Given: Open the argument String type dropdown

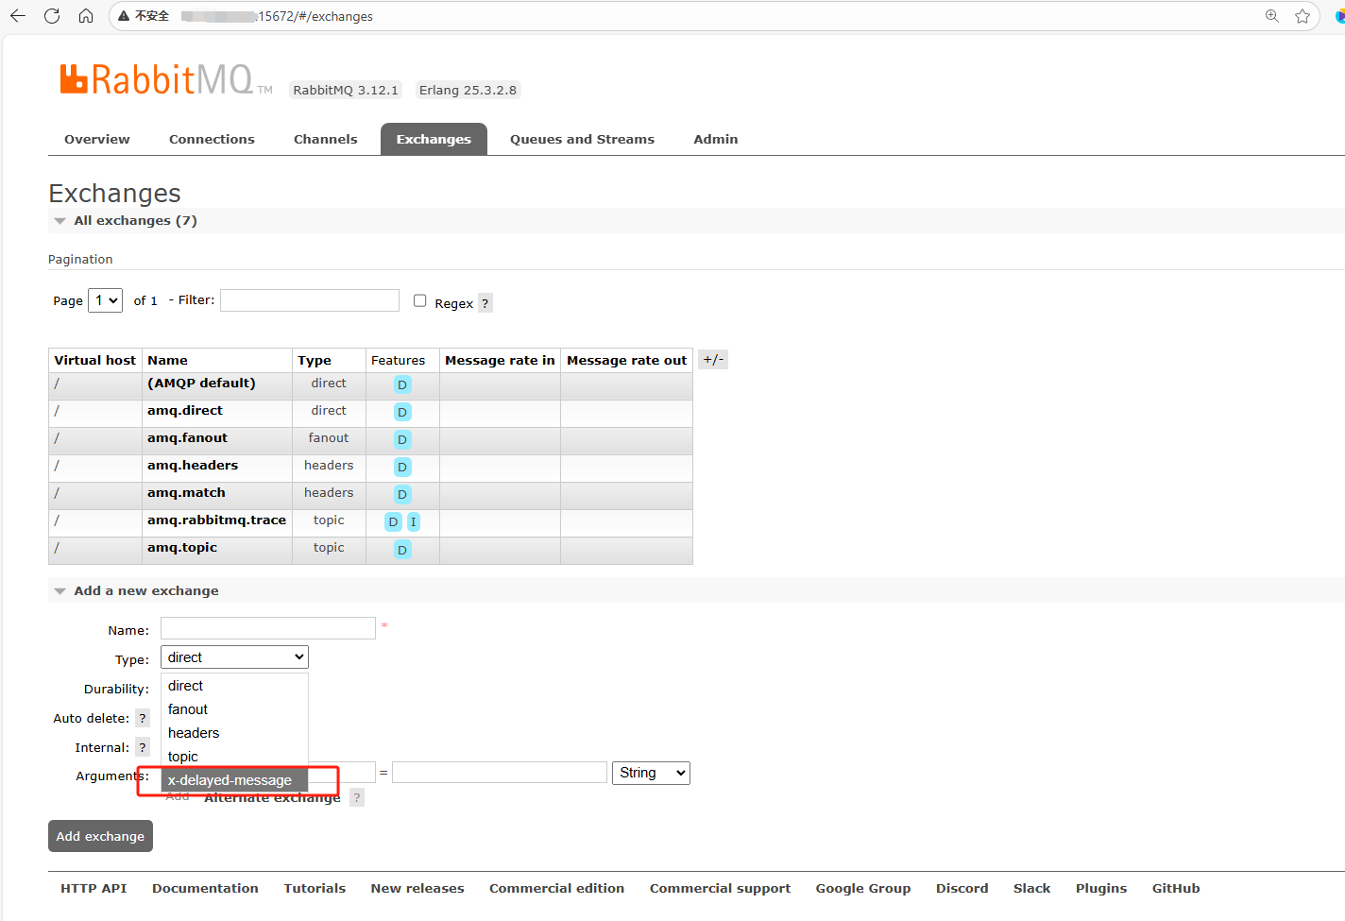Looking at the screenshot, I should (651, 774).
